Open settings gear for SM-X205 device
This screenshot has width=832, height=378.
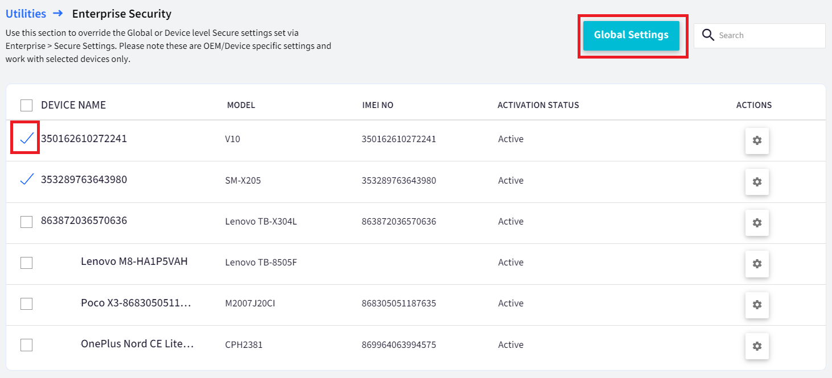(757, 182)
